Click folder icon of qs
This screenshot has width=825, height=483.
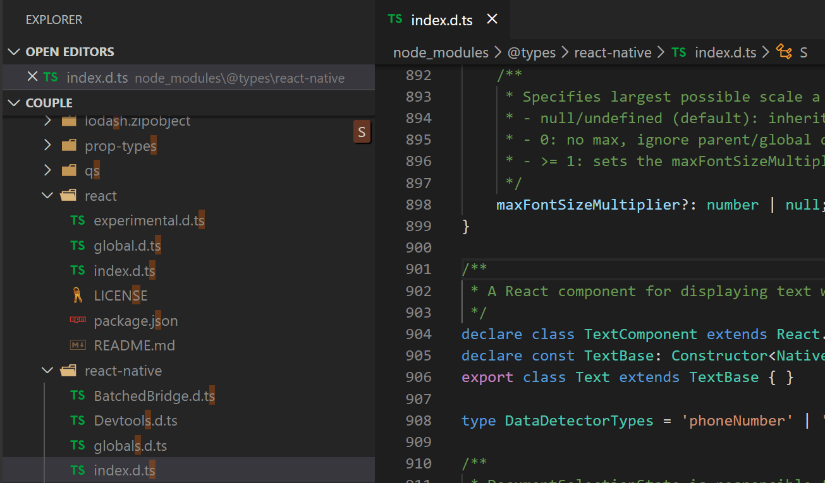[69, 170]
